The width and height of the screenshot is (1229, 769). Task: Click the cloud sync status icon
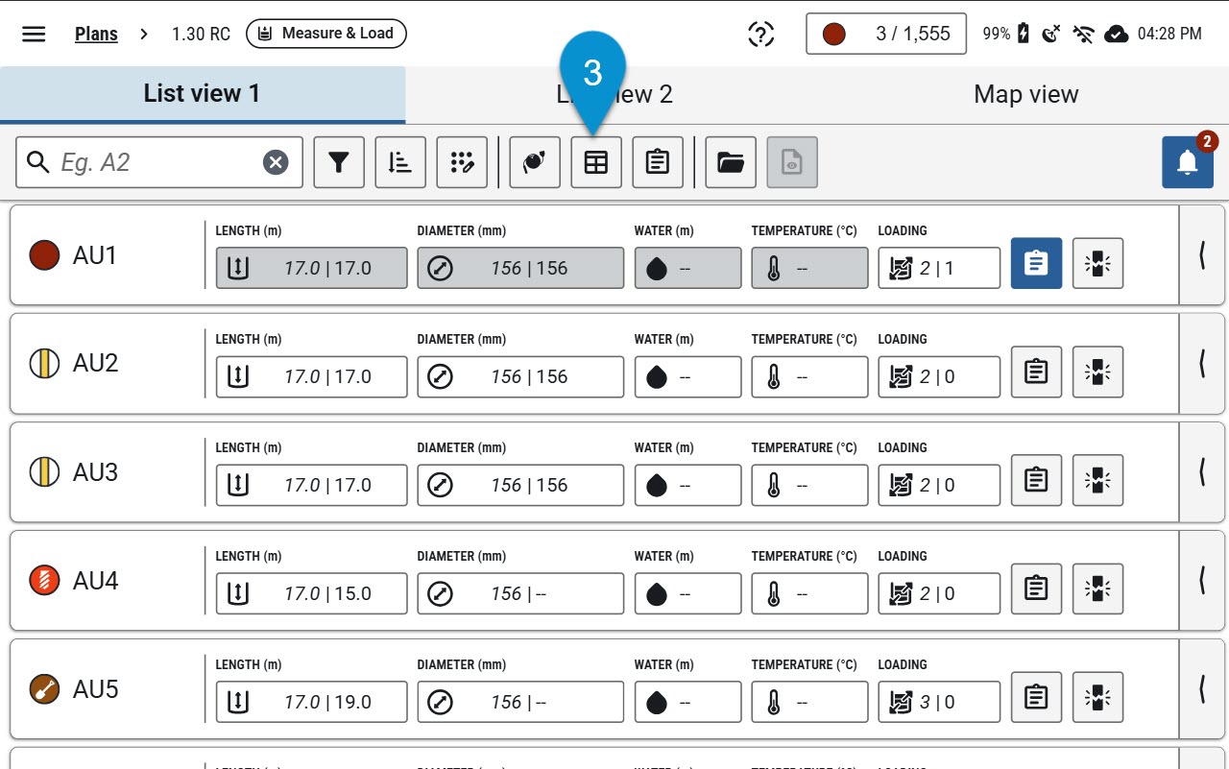point(1116,34)
